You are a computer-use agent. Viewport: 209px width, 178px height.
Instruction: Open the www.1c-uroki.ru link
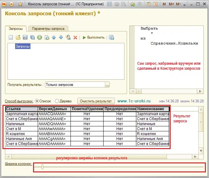click(134, 101)
